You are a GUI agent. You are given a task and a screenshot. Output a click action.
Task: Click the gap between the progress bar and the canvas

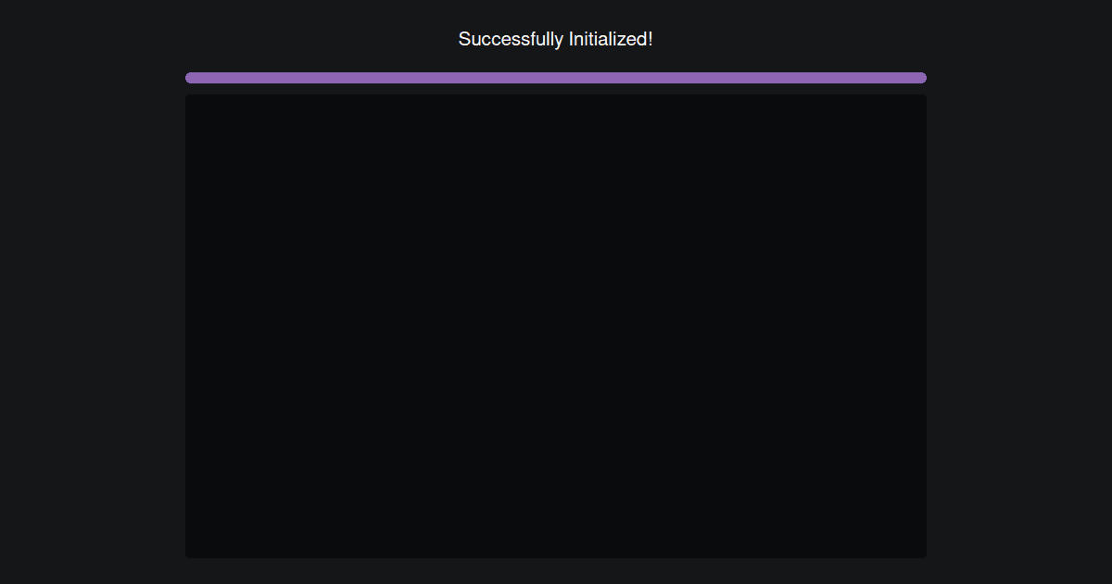[556, 89]
